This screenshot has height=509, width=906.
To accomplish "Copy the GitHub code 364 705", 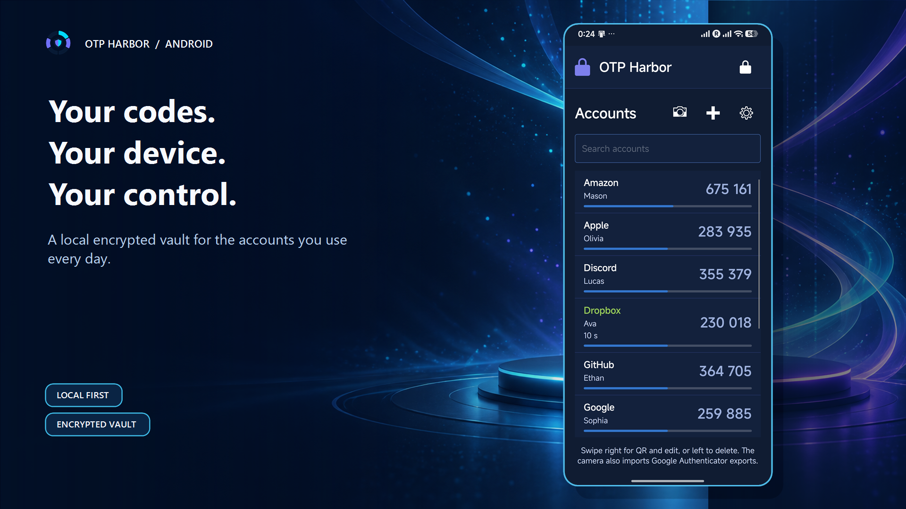I will tap(725, 371).
